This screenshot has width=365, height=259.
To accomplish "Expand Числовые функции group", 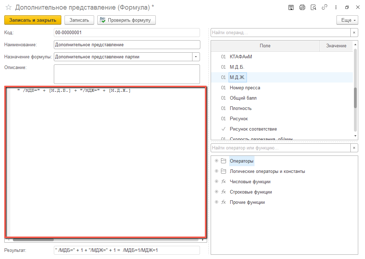I will click(x=216, y=182).
